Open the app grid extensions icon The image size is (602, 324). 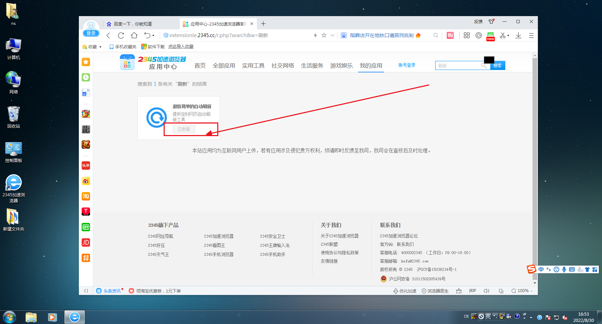[467, 35]
